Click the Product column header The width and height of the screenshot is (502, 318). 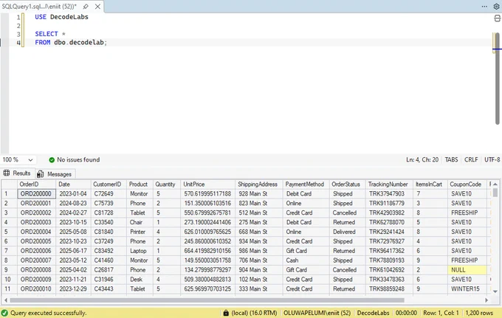coord(140,184)
